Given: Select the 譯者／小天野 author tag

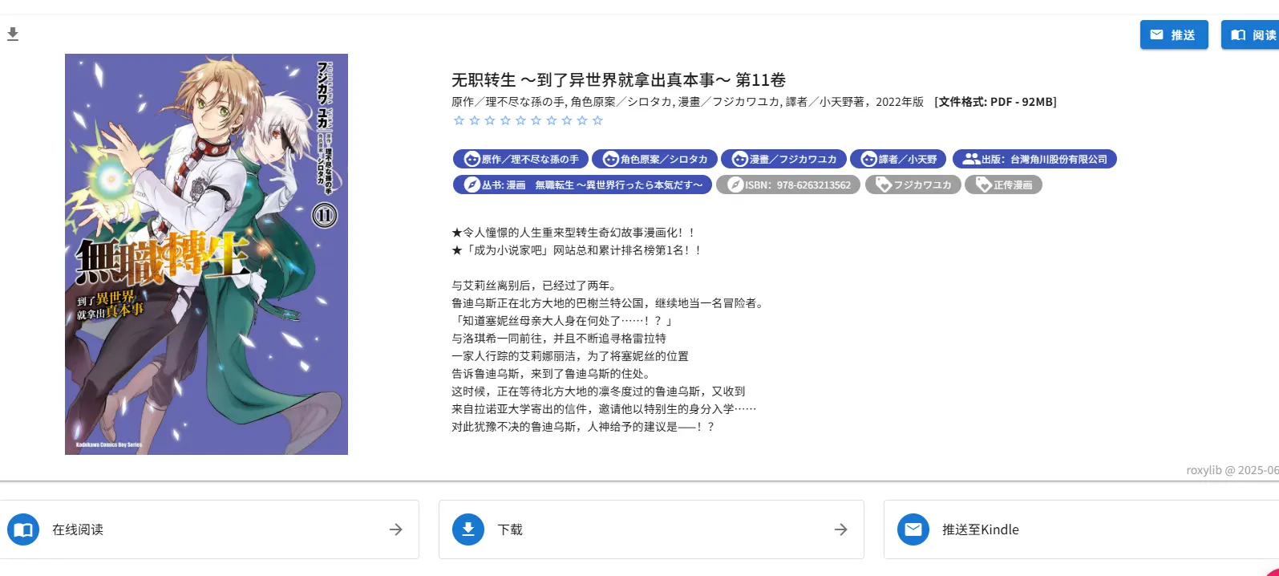Looking at the screenshot, I should point(899,159).
